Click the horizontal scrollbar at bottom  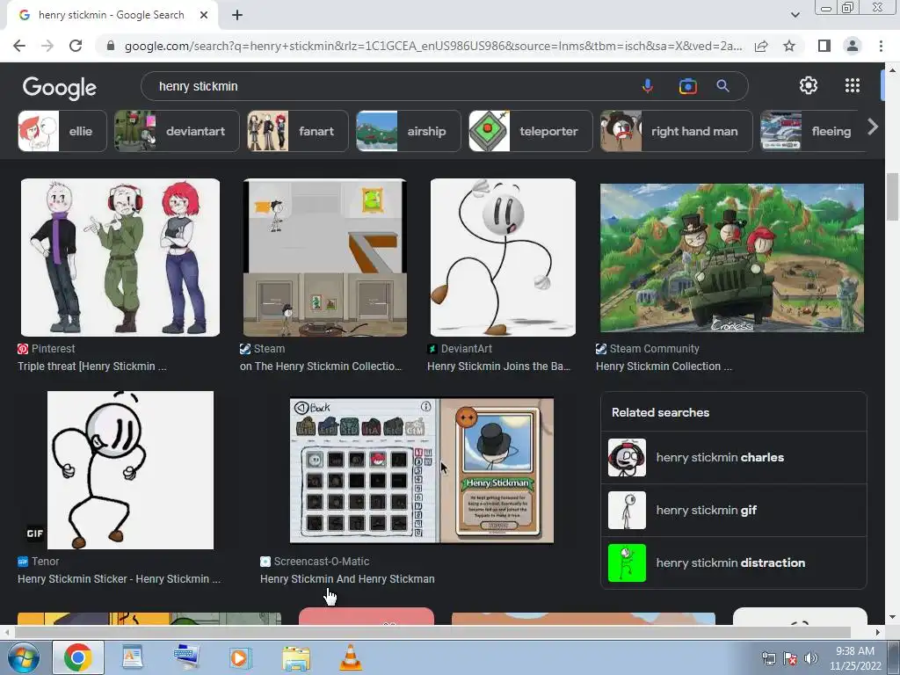[432, 632]
